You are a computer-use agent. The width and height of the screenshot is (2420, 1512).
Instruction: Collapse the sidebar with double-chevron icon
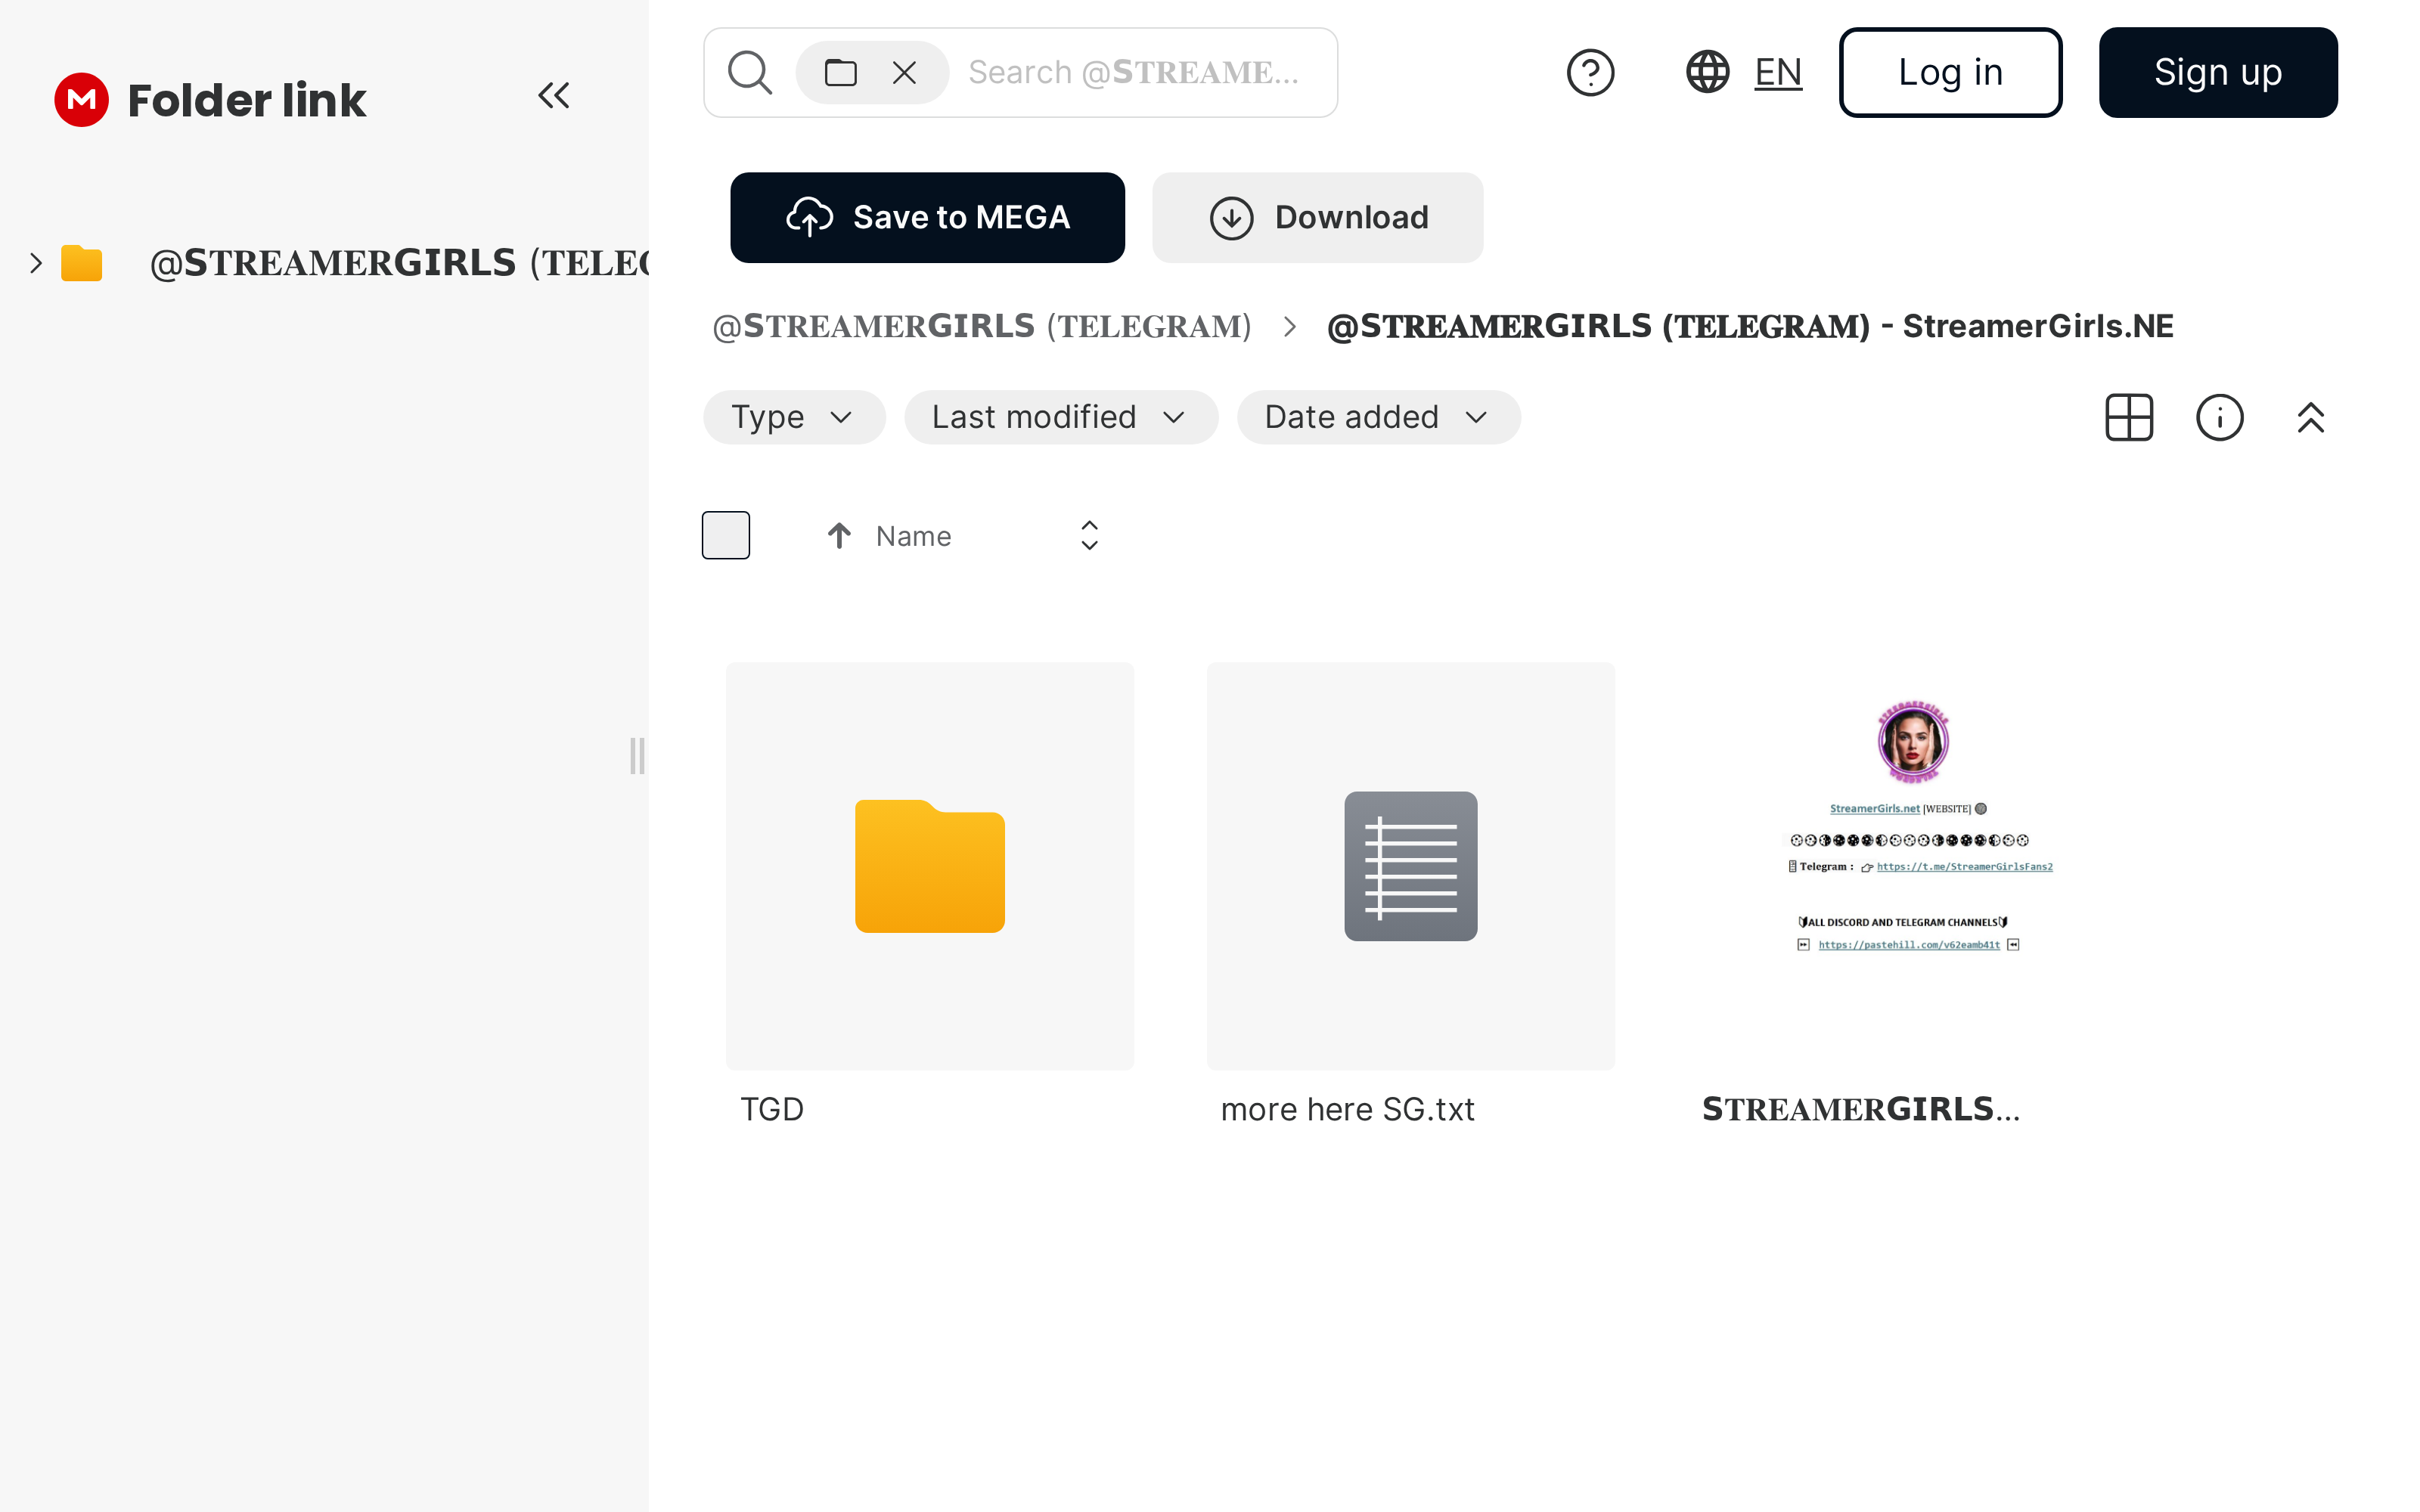(x=553, y=96)
